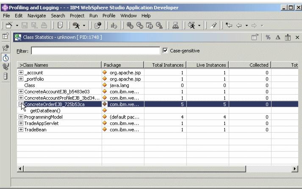Image resolution: width=302 pixels, height=193 pixels.
Task: Click the Open Perspective sidebar icon
Action: [6, 36]
